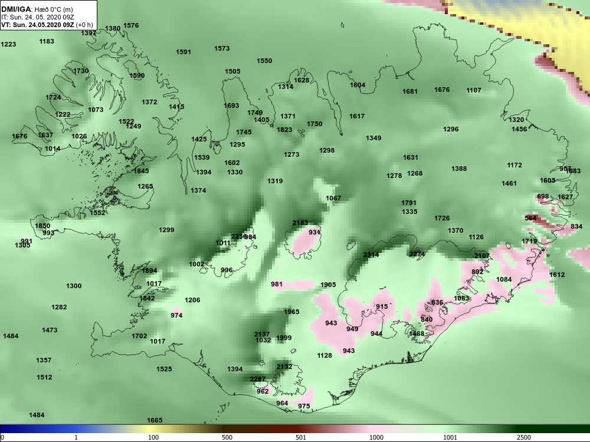Click the map value '1894'
This screenshot has height=442, width=590.
pyautogui.click(x=149, y=271)
